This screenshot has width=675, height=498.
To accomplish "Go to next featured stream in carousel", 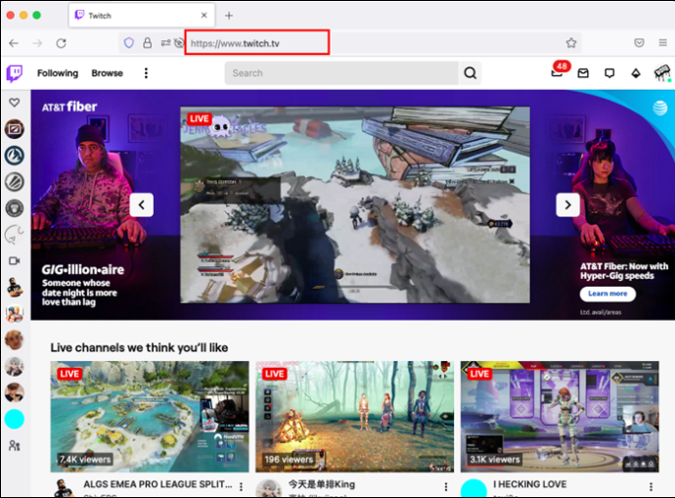I will (x=567, y=204).
